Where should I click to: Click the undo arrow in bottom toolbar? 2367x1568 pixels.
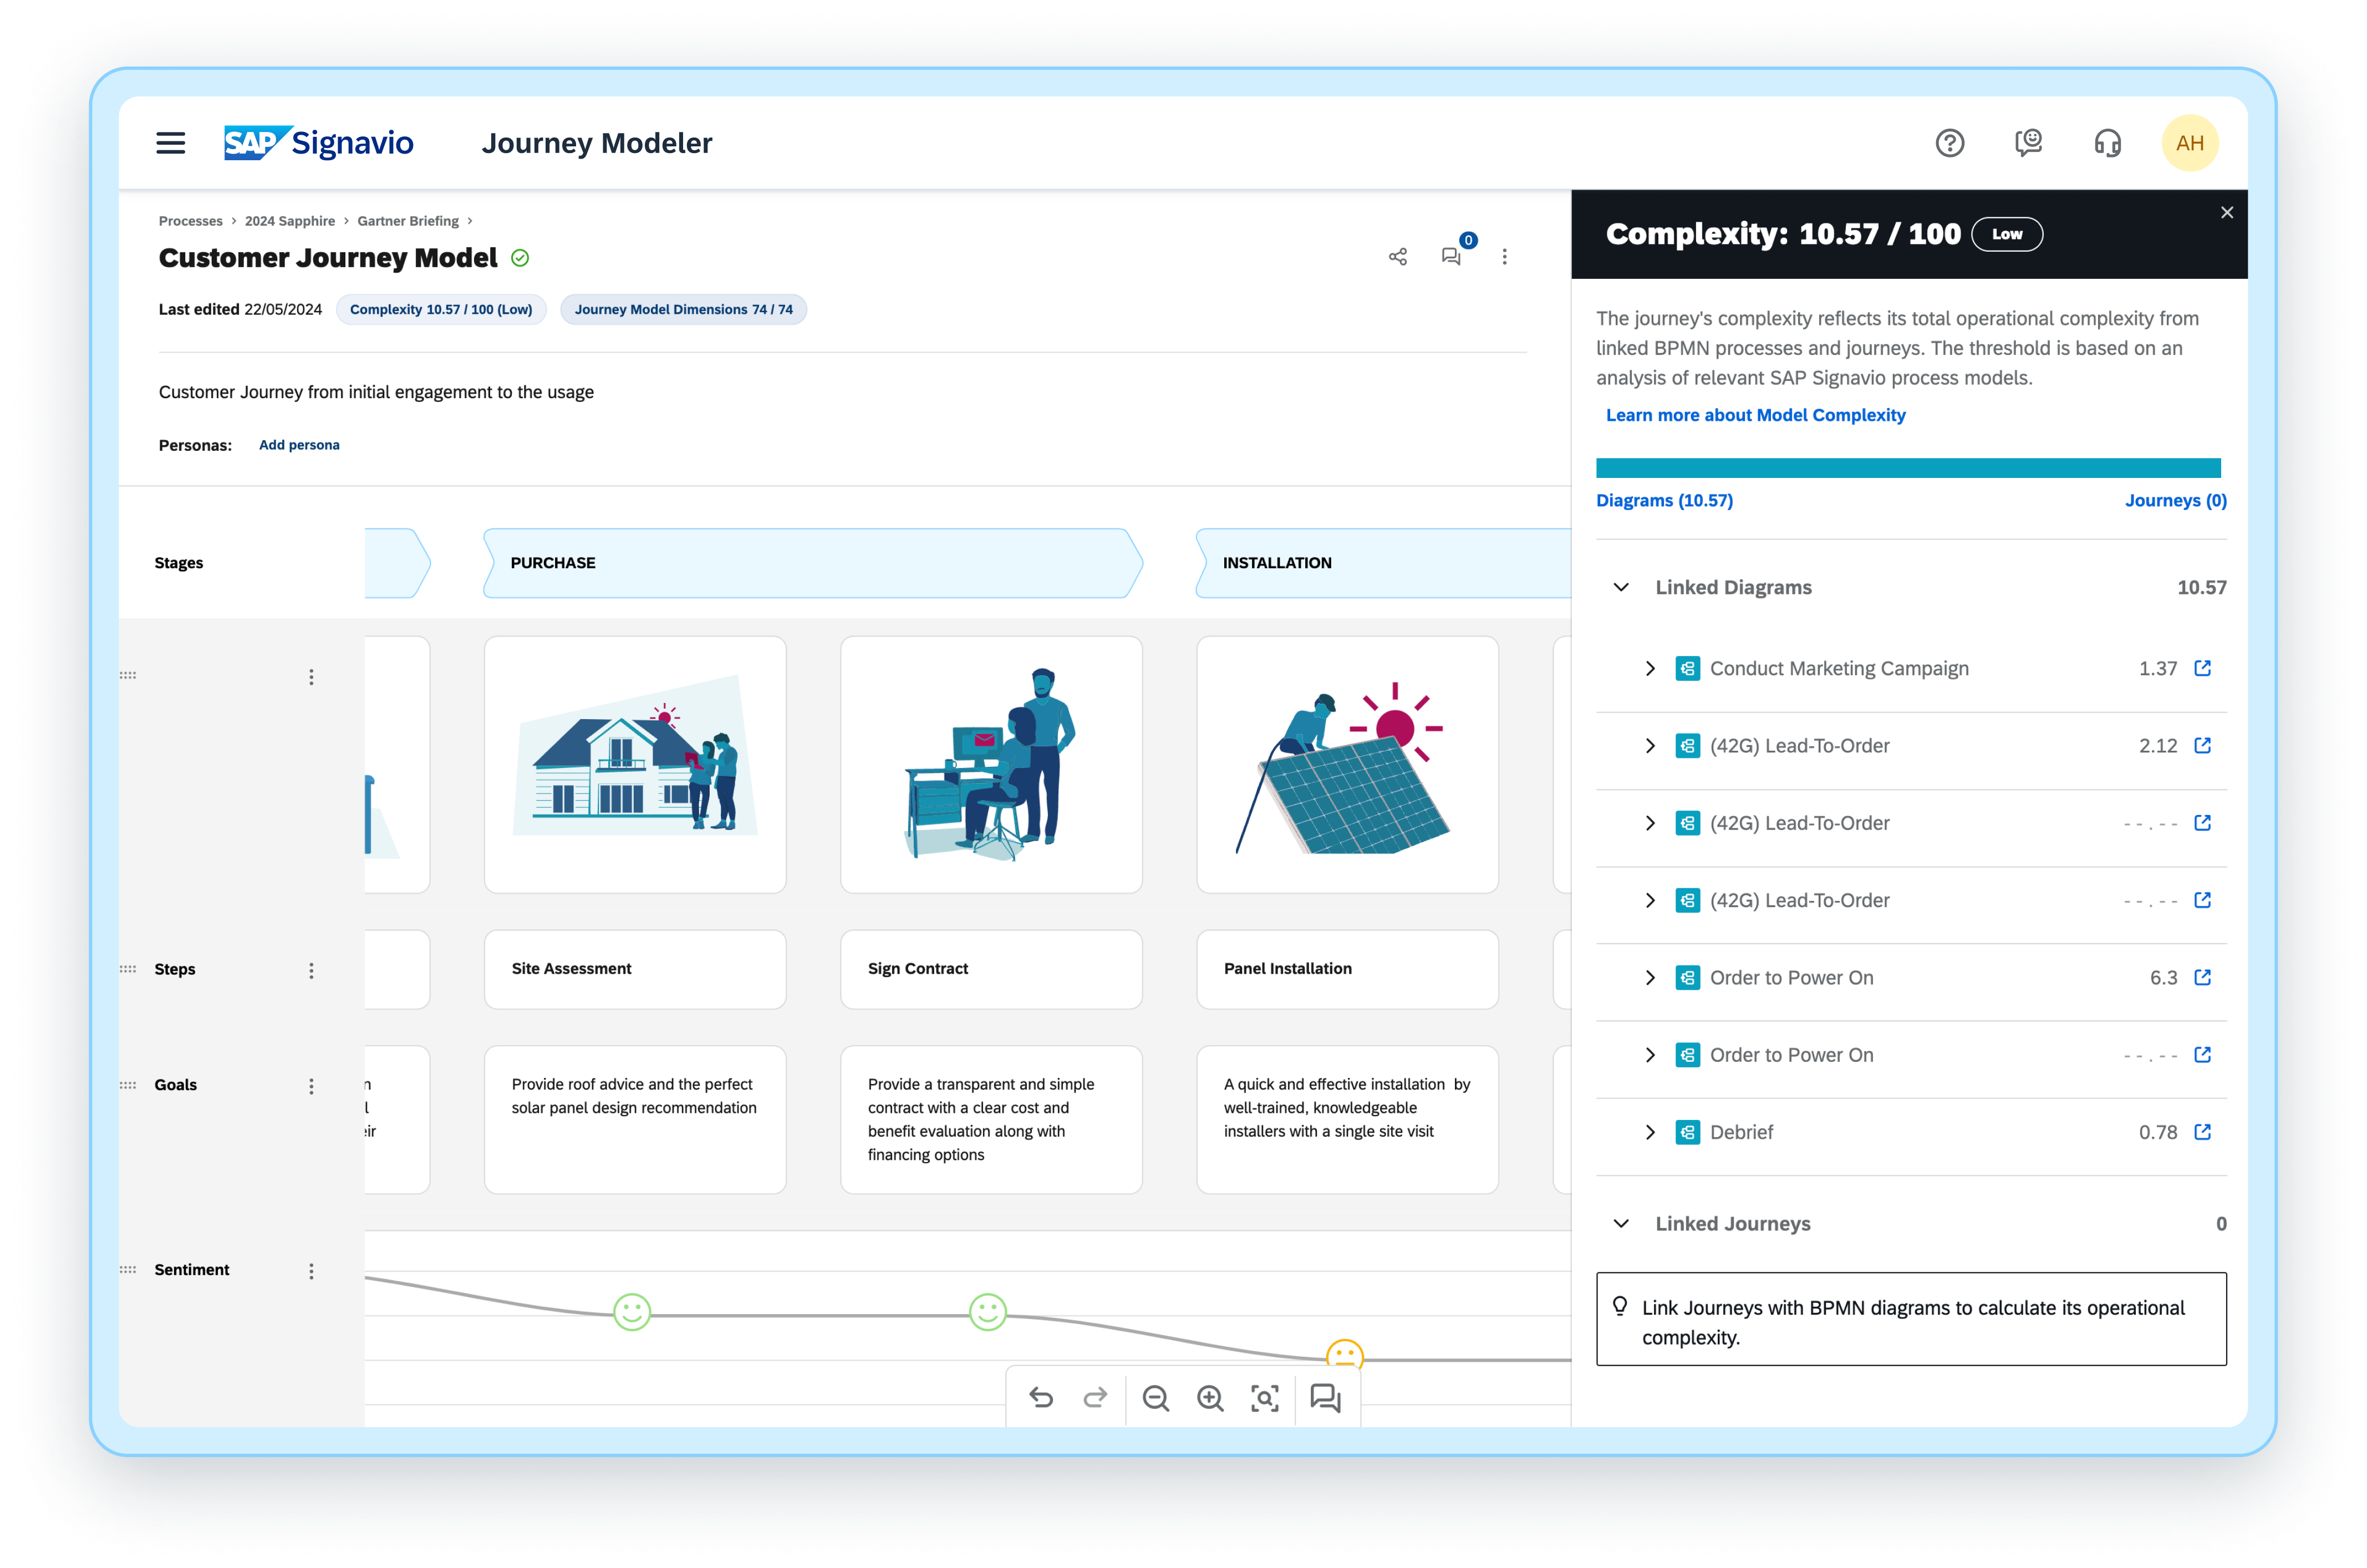coord(1041,1397)
